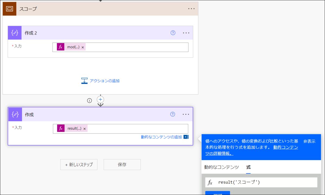The width and height of the screenshot is (325, 195).
Task: Click the 作成 2 header title
Action: tap(31, 33)
